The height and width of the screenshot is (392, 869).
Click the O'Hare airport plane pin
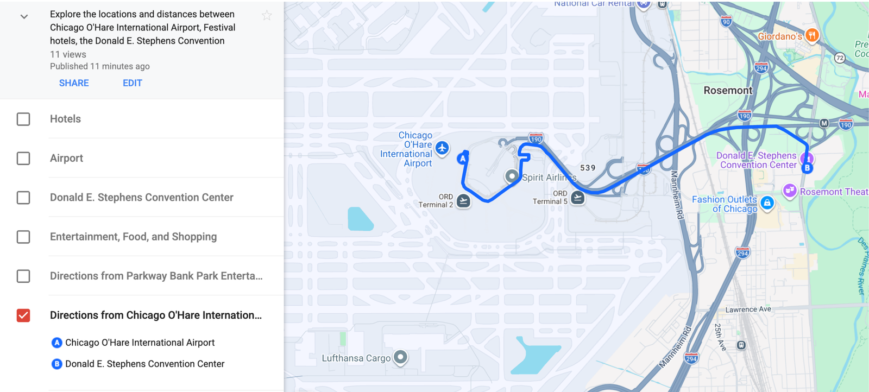[x=442, y=148]
